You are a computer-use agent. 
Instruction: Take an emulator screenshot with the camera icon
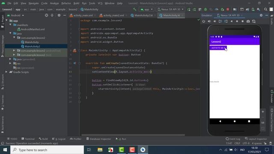(x=248, y=21)
